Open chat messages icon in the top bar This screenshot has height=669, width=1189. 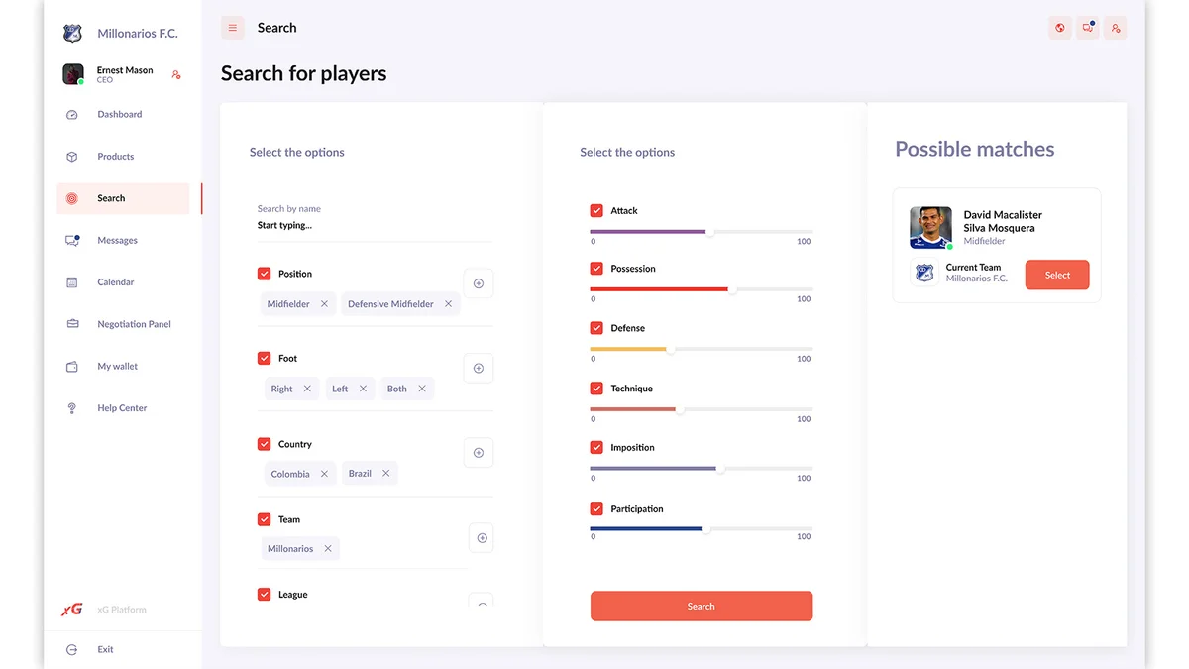click(1087, 27)
